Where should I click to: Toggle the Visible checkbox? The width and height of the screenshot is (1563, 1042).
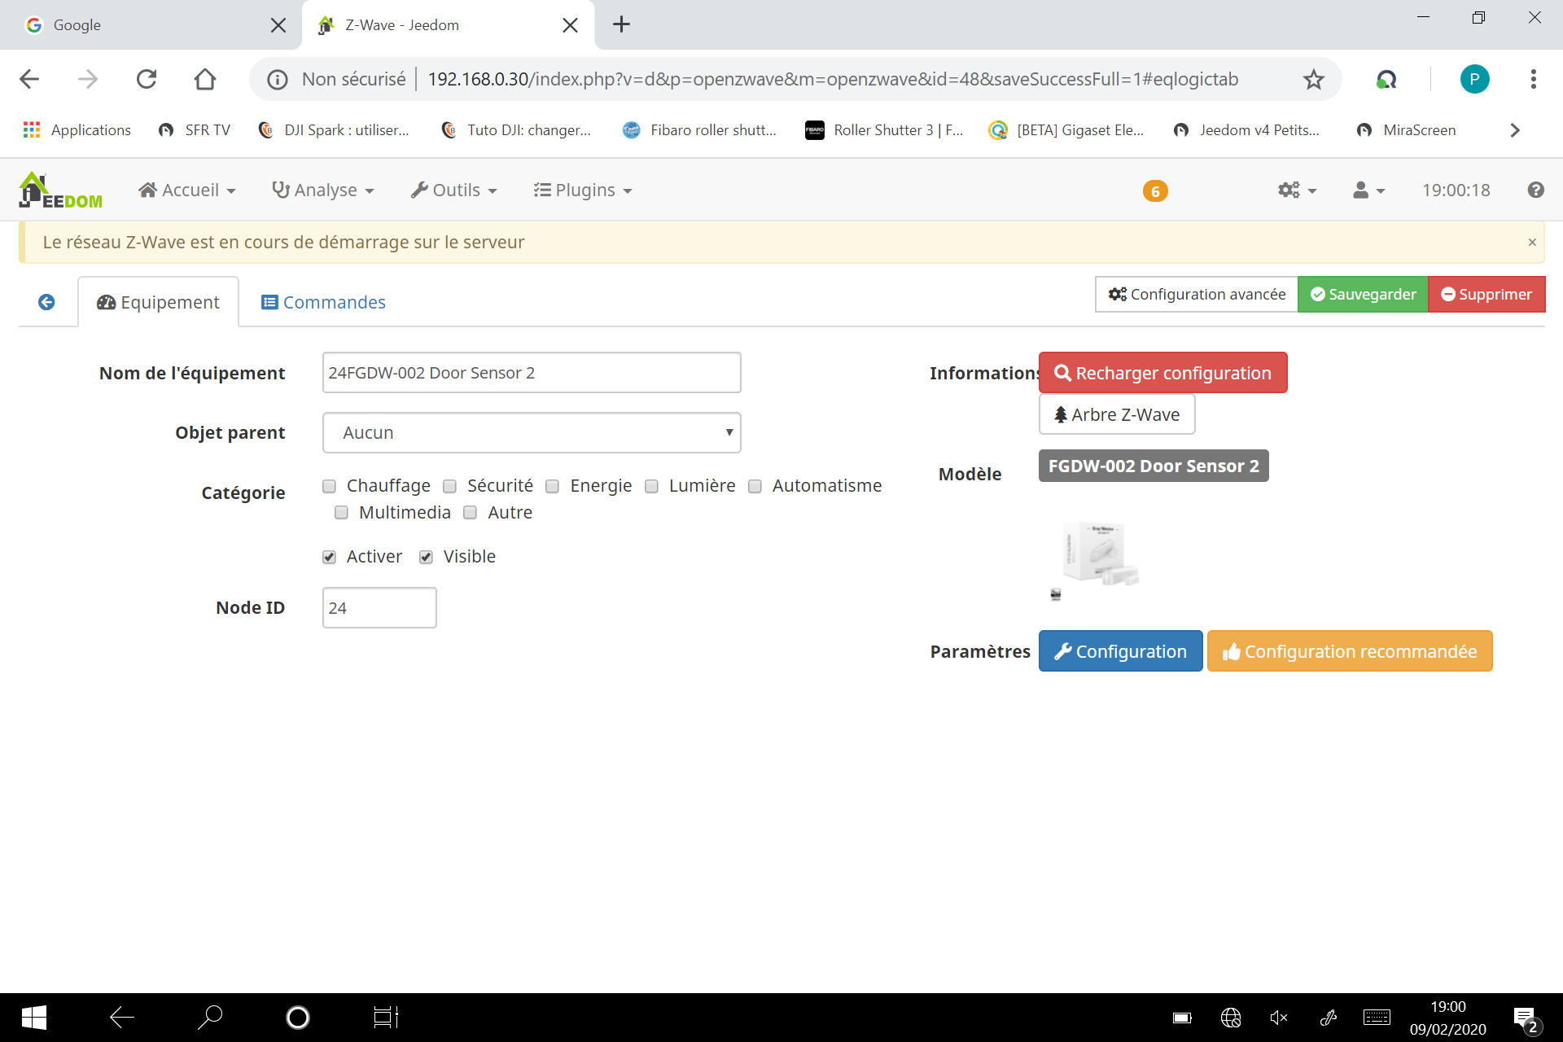(x=426, y=557)
